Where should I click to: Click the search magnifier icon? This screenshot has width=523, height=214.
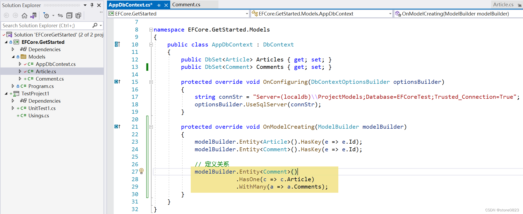(95, 25)
